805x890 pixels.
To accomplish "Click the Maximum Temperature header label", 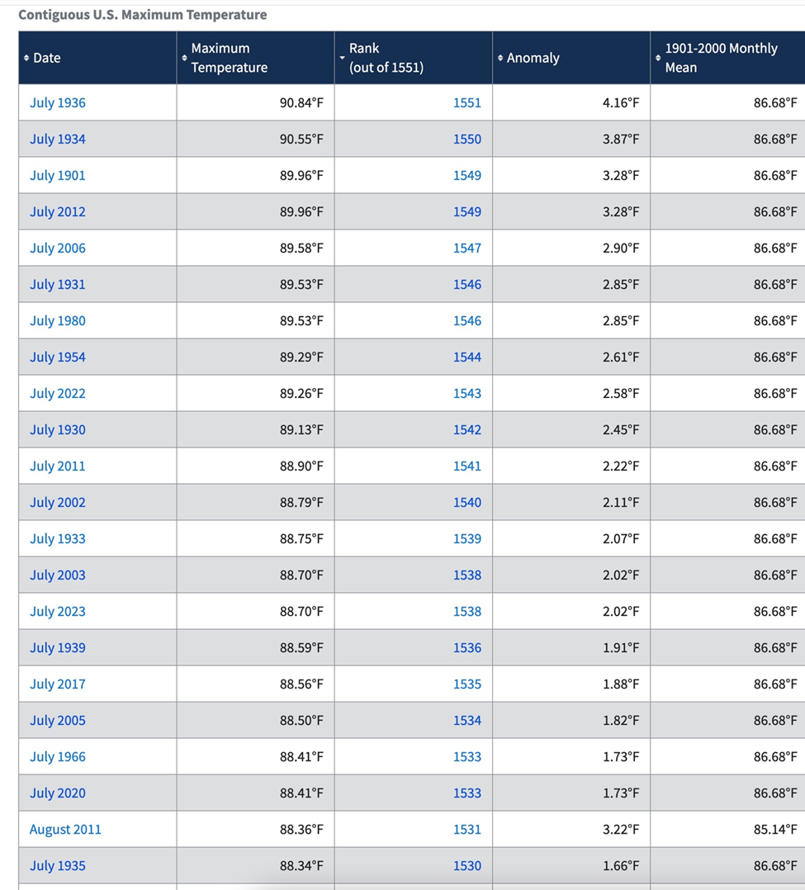I will [x=230, y=58].
